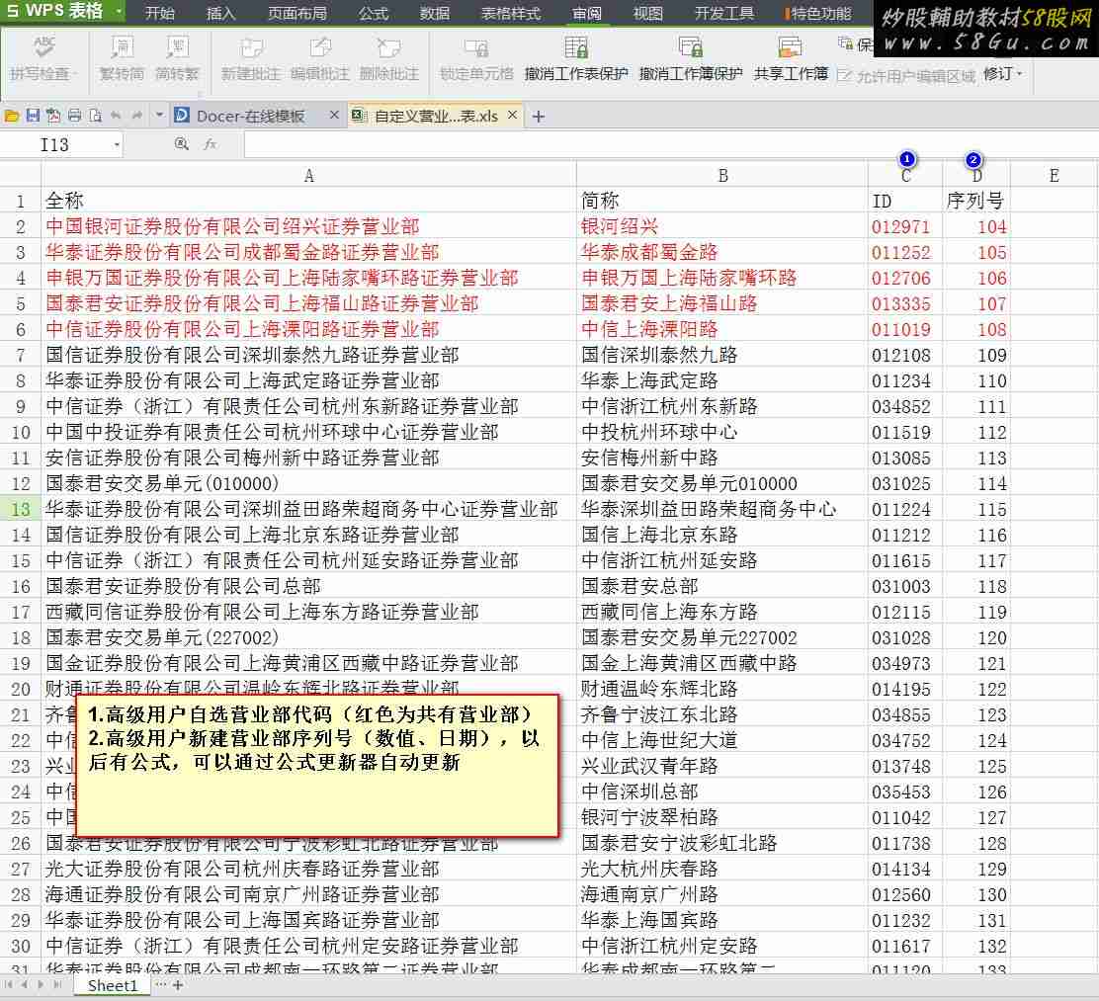Click the Name Box showing I13

(x=54, y=145)
